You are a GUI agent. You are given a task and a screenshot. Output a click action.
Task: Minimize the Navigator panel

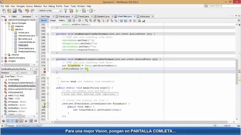[x=37, y=69]
